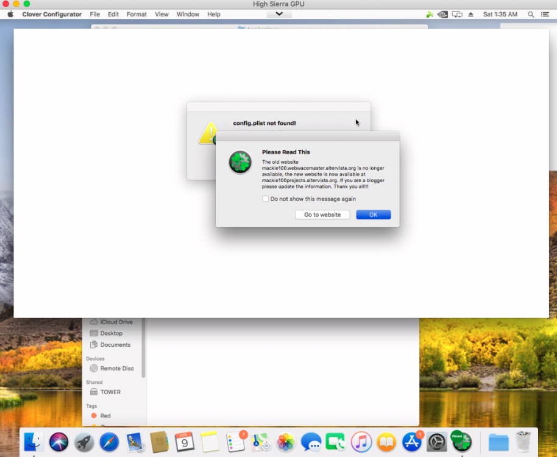The width and height of the screenshot is (557, 457).
Task: Click Clover Configurator icon in the Dock
Action: coord(461,441)
